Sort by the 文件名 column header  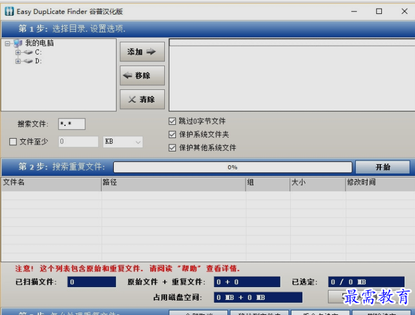[x=51, y=184]
